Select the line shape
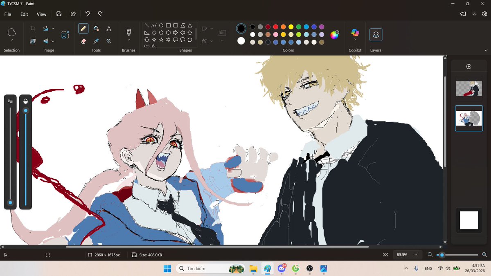Viewport: 491px width, 276px height. point(147,25)
